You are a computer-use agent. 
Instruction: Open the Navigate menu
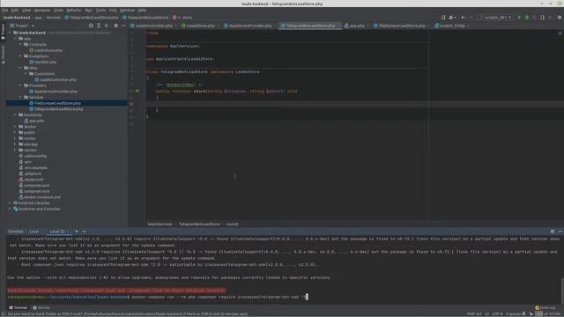(42, 11)
